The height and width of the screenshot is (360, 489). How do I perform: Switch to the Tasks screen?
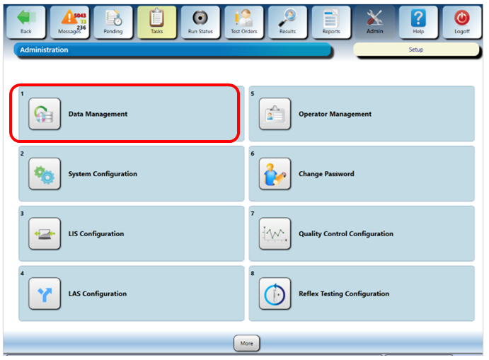point(156,21)
